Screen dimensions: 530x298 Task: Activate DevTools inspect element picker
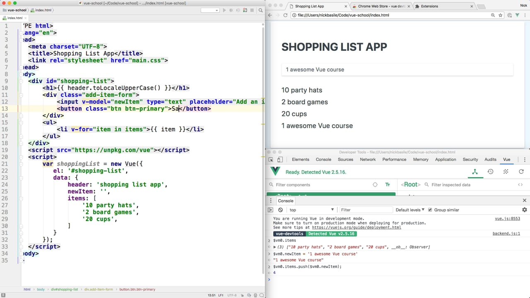coord(271,159)
